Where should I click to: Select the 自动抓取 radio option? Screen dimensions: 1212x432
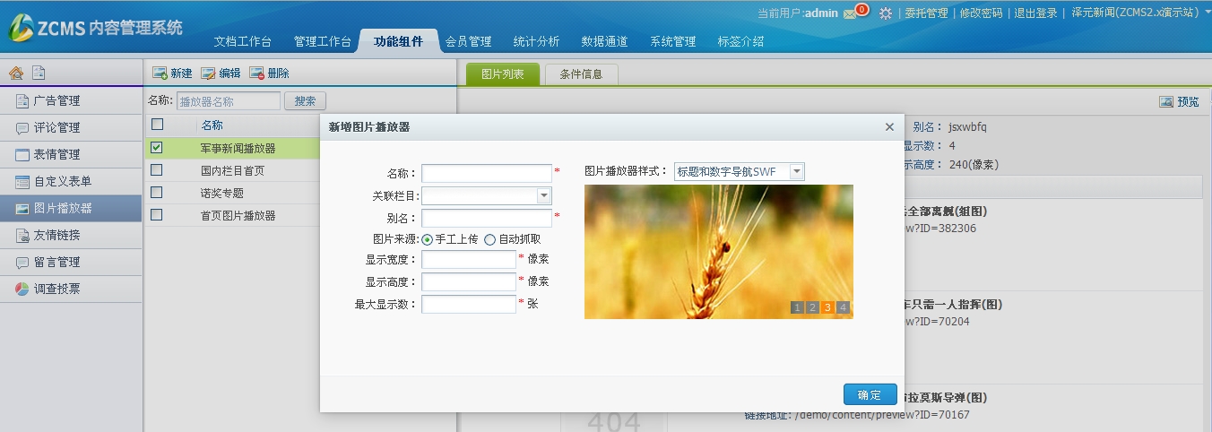[489, 239]
